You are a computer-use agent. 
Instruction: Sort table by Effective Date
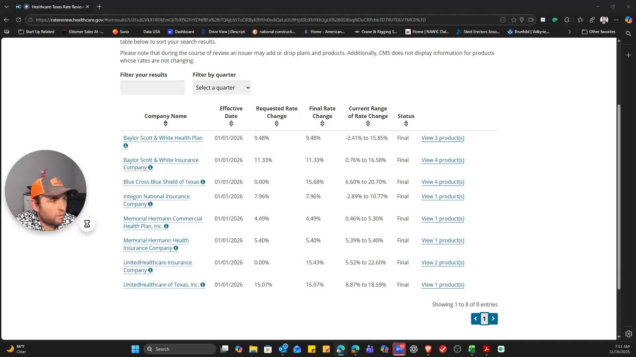231,124
